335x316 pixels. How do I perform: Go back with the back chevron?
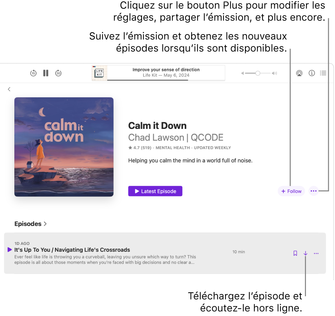(9, 89)
